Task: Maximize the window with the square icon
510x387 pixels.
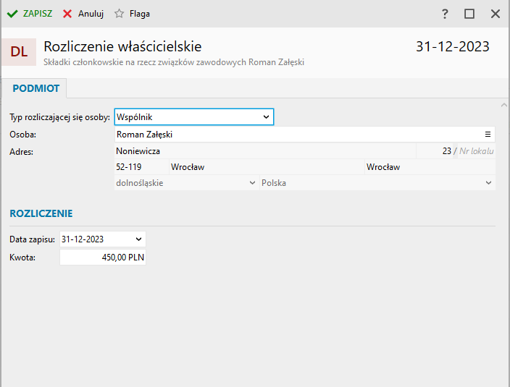Action: pos(469,14)
